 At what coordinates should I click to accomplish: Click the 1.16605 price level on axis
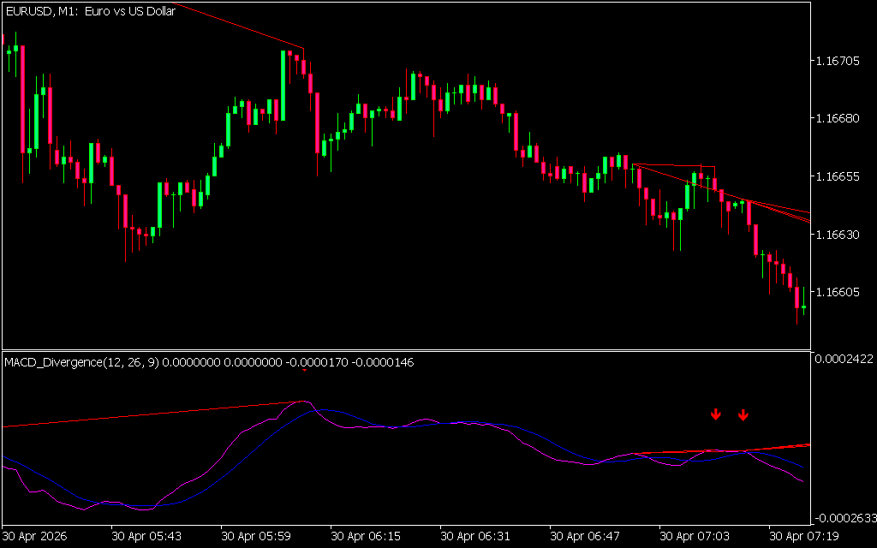tap(838, 292)
